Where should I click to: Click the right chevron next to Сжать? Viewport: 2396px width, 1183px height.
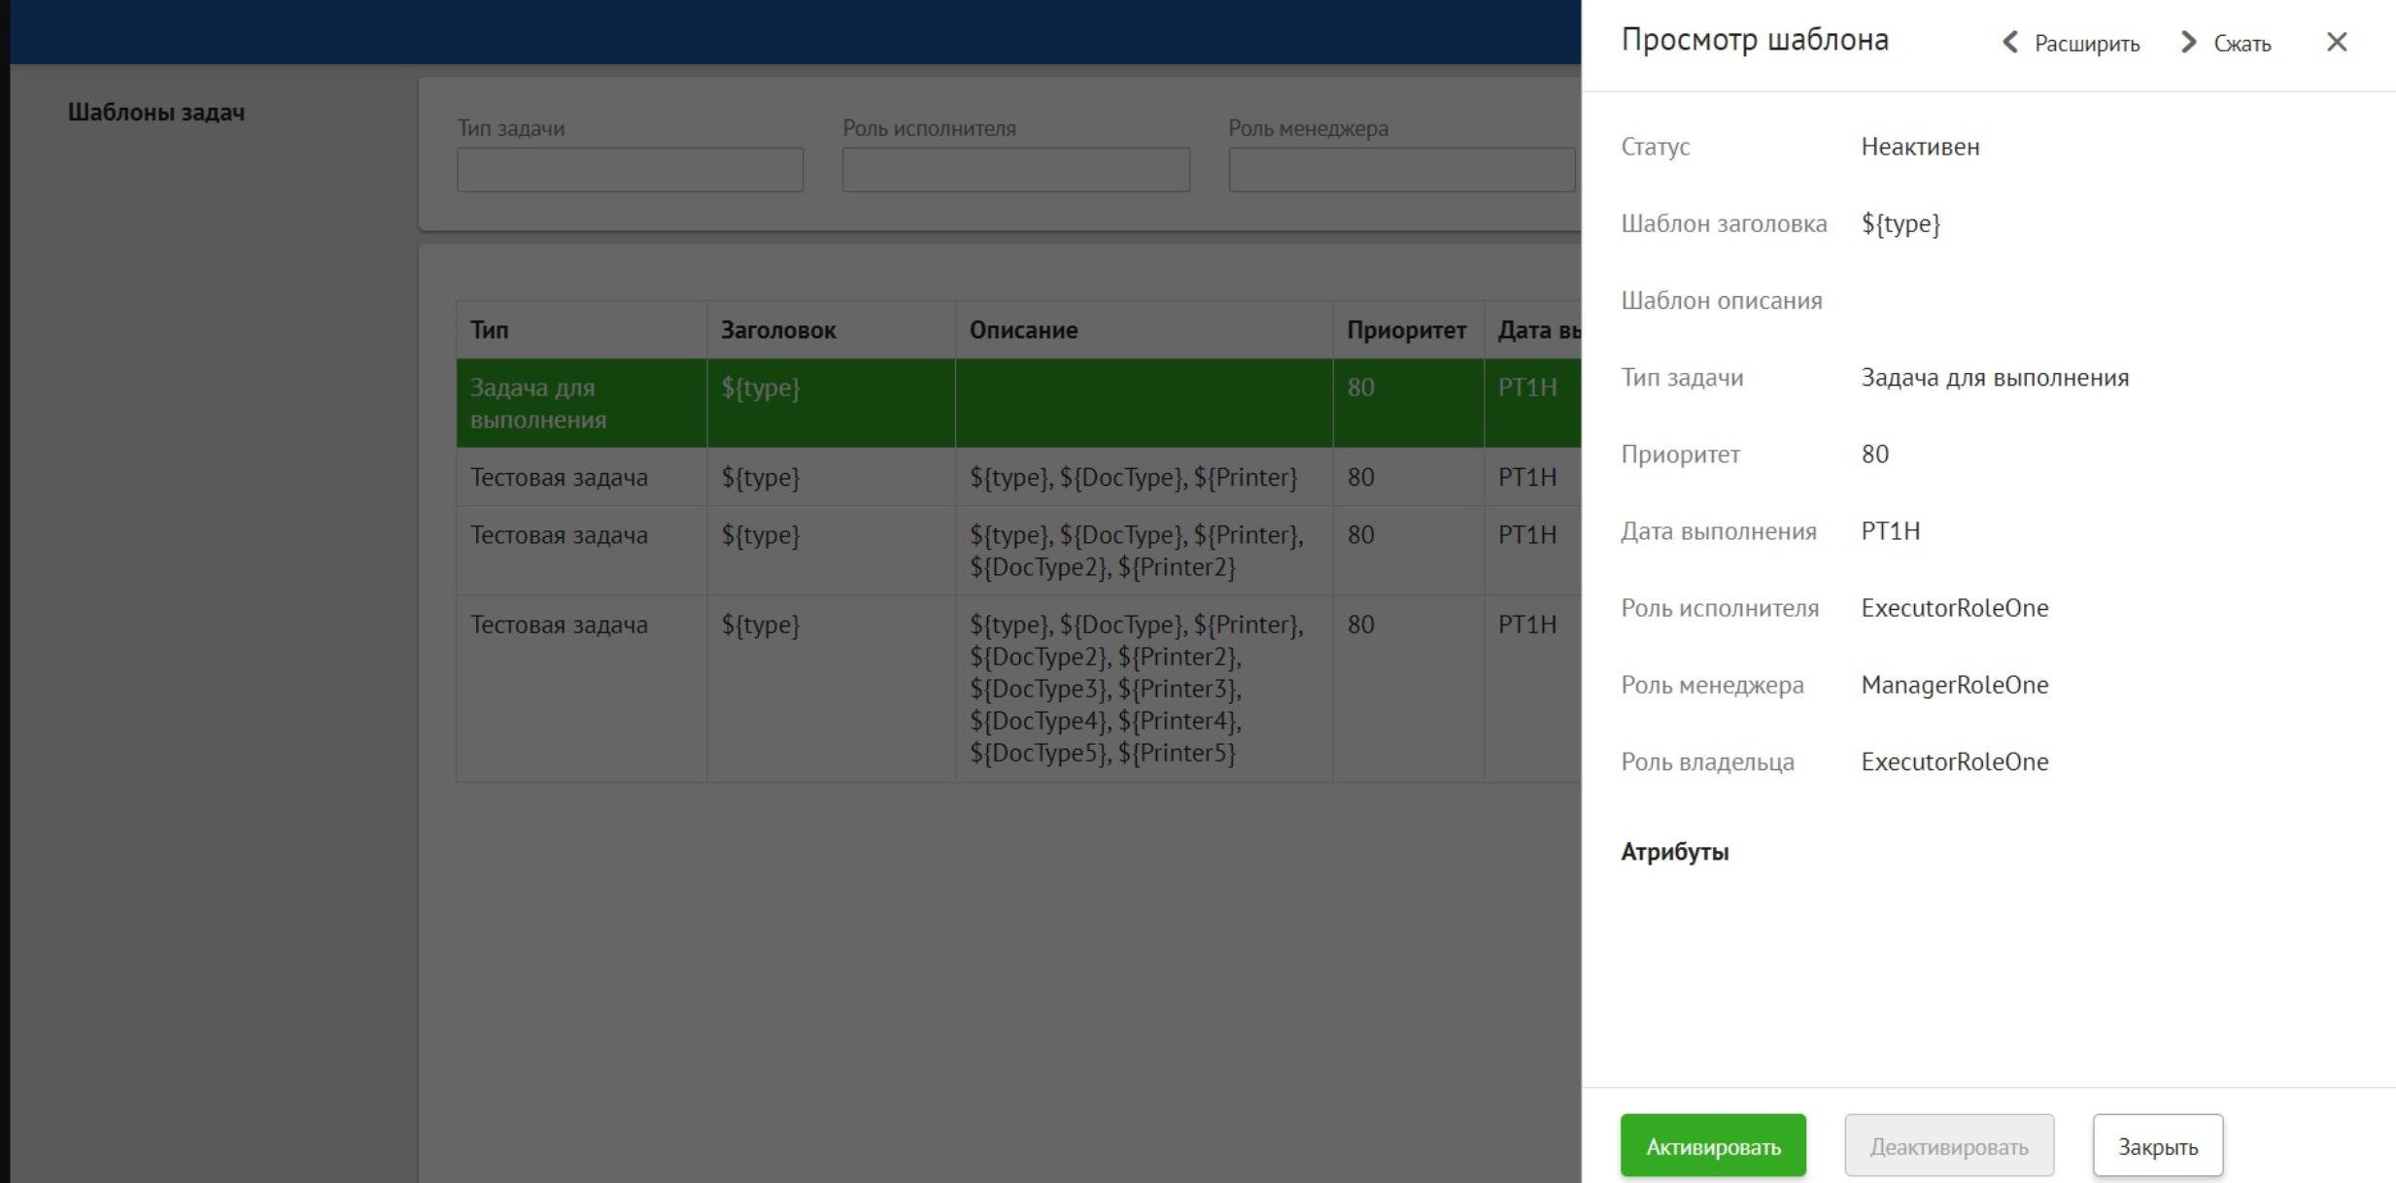coord(2188,43)
